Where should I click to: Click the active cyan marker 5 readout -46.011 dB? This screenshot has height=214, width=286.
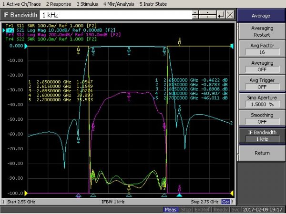[214, 98]
